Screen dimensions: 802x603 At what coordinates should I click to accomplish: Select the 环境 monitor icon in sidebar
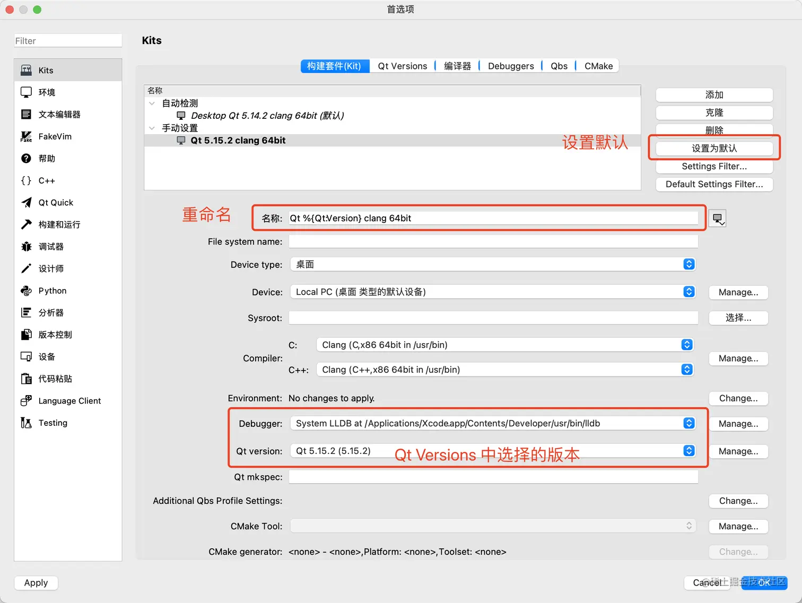pyautogui.click(x=26, y=92)
